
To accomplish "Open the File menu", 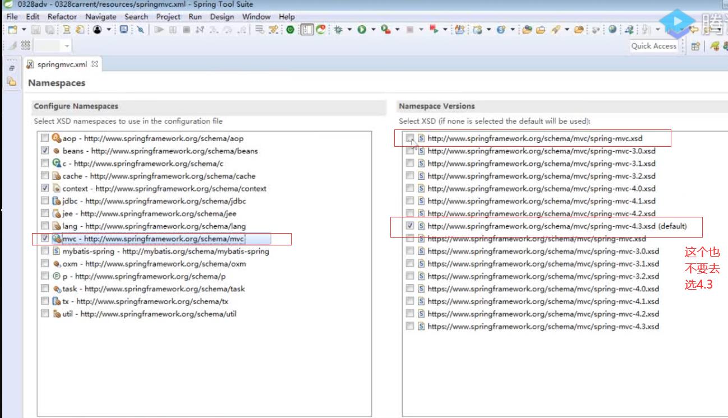I will point(12,17).
